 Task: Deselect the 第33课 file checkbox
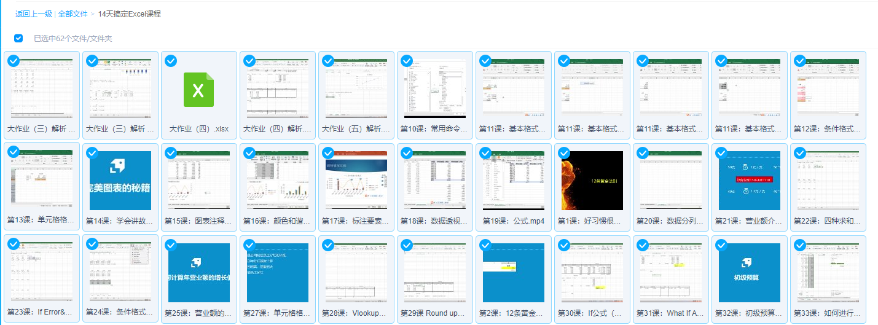tap(800, 245)
